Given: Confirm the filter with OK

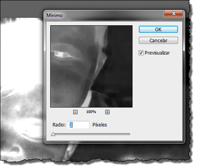Looking at the screenshot, I should 158,29.
